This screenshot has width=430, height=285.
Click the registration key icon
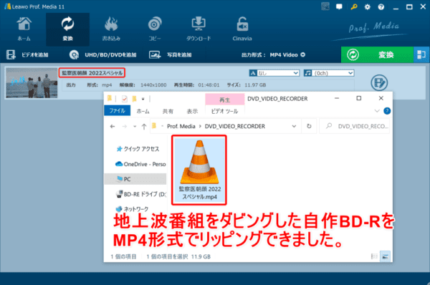coord(354,6)
